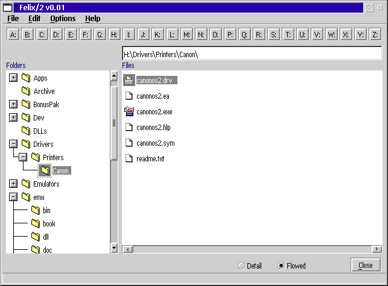Collapse the Drivers folder tree node
Viewport: 388px width, 286px height.
[x=13, y=144]
